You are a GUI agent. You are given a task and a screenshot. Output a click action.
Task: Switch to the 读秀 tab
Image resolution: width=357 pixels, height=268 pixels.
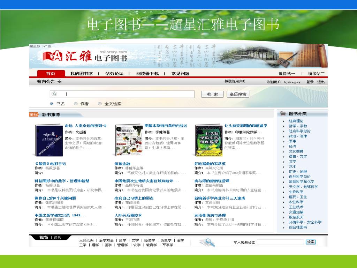(x=58, y=237)
